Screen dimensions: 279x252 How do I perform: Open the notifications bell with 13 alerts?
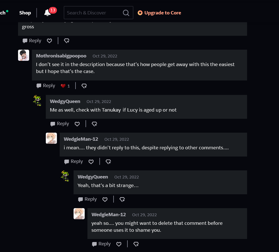pos(48,13)
